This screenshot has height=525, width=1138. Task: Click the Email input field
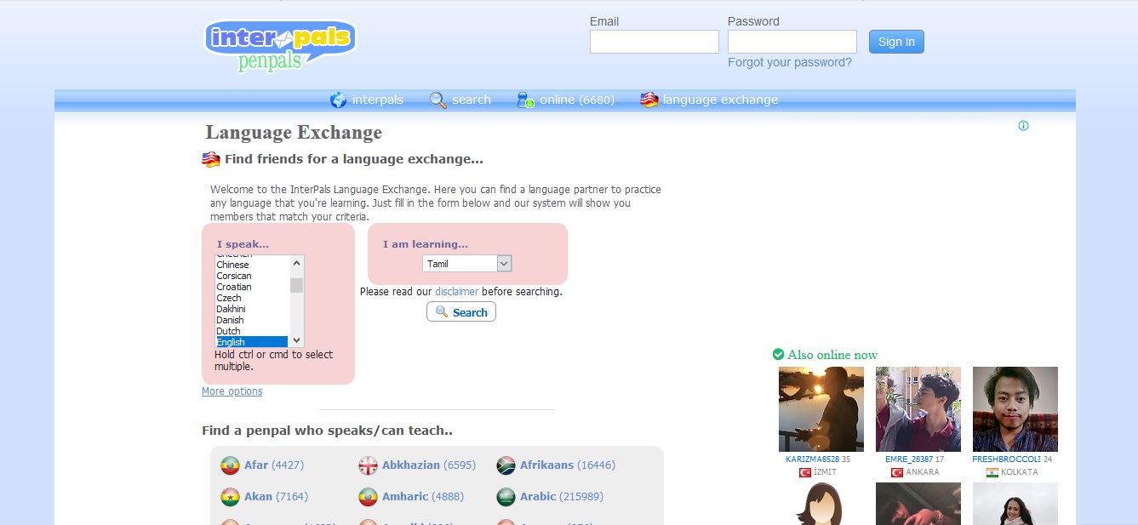click(654, 41)
